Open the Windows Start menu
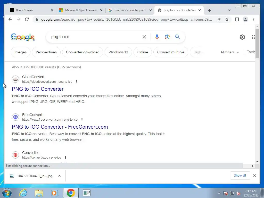The image size is (264, 198). tap(7, 193)
